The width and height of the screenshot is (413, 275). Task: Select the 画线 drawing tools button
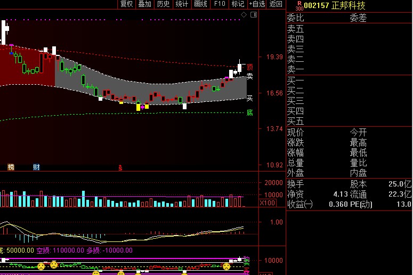pyautogui.click(x=200, y=4)
